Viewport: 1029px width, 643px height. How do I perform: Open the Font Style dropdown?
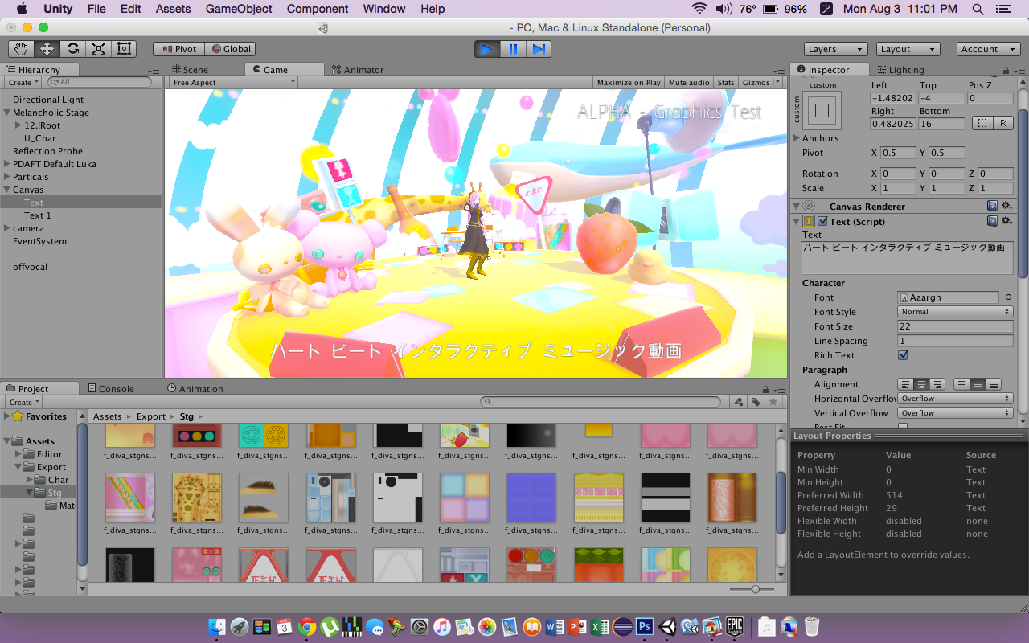955,312
